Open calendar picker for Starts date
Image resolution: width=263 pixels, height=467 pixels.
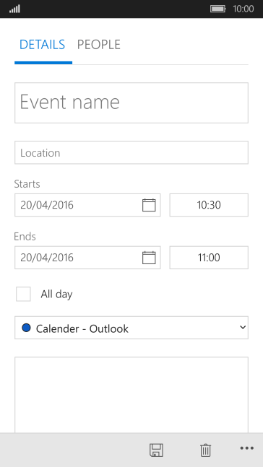tap(149, 205)
